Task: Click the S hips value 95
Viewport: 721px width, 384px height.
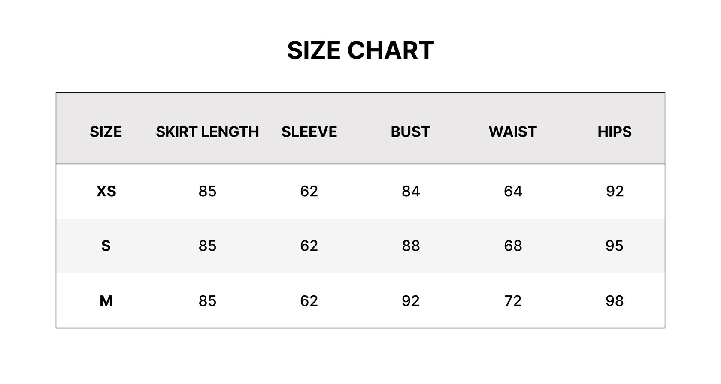Action: pos(615,246)
